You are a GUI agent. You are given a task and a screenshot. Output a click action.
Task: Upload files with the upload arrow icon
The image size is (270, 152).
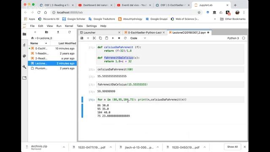pos(58,32)
